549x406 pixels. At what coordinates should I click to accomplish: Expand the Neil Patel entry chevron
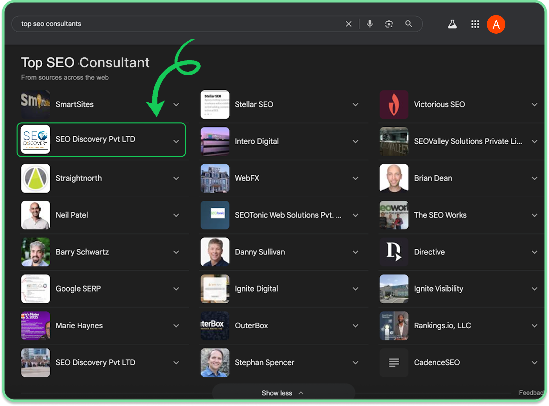coord(176,215)
